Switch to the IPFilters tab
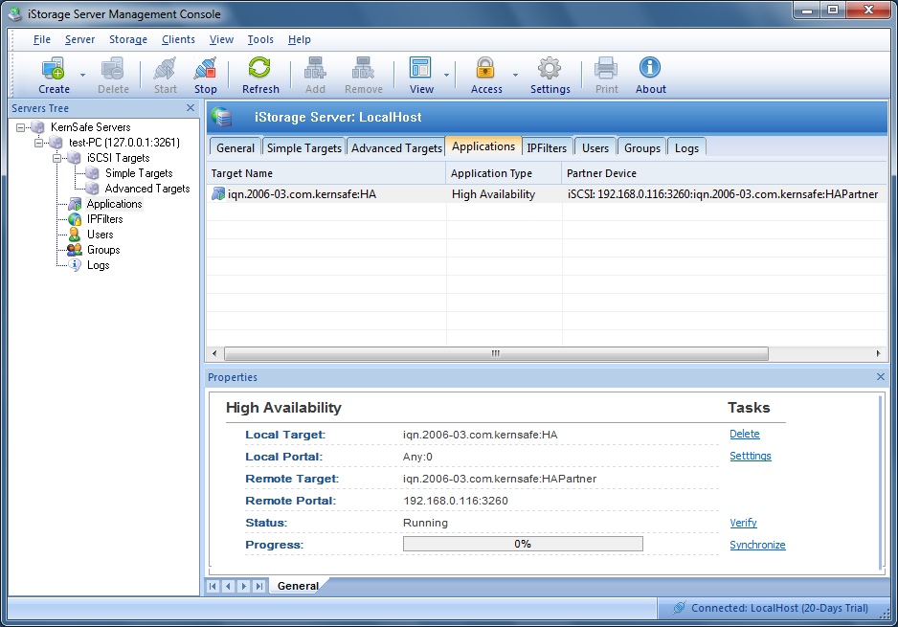 tap(547, 147)
